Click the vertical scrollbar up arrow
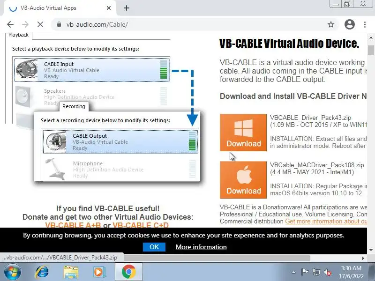The height and width of the screenshot is (281, 375). pos(371,38)
